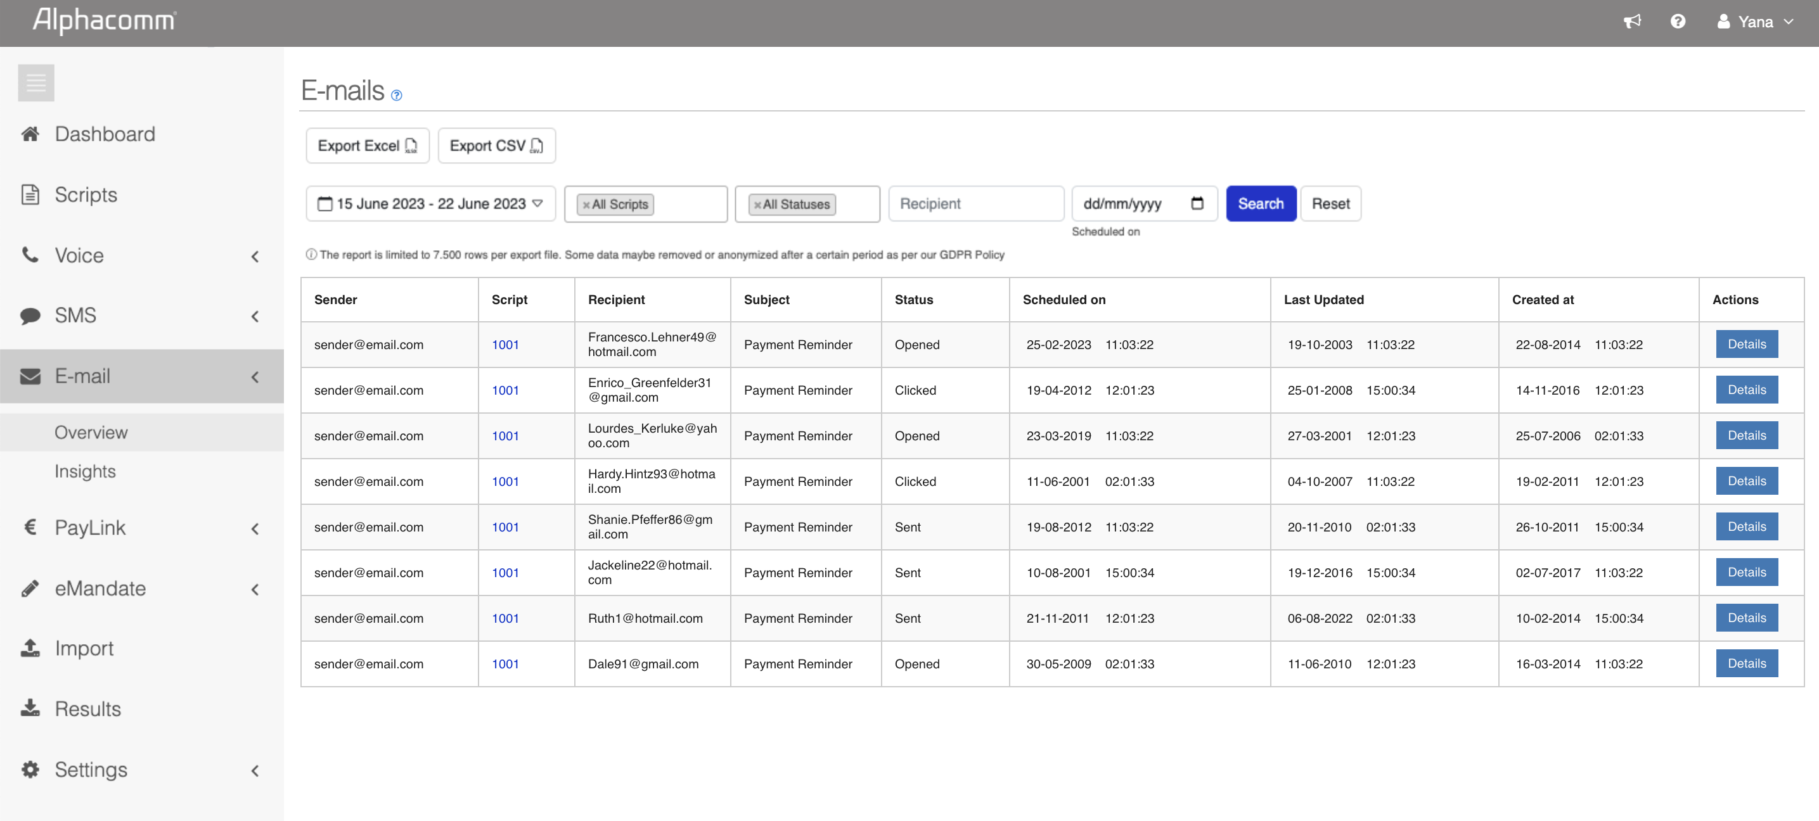The height and width of the screenshot is (821, 1819).
Task: Go to the Results menu item
Action: pos(88,709)
